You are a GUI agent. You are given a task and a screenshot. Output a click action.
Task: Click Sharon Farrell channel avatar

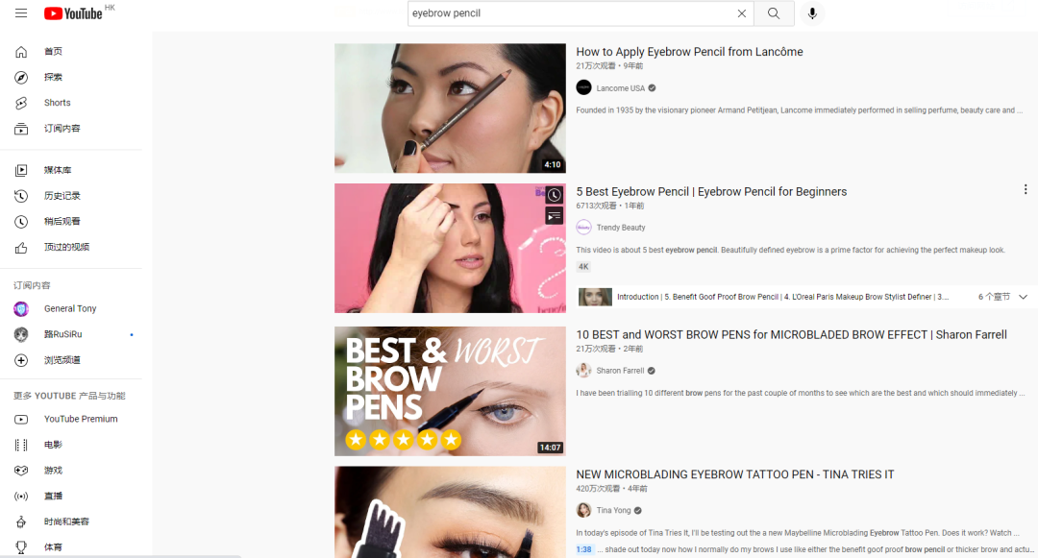click(584, 370)
